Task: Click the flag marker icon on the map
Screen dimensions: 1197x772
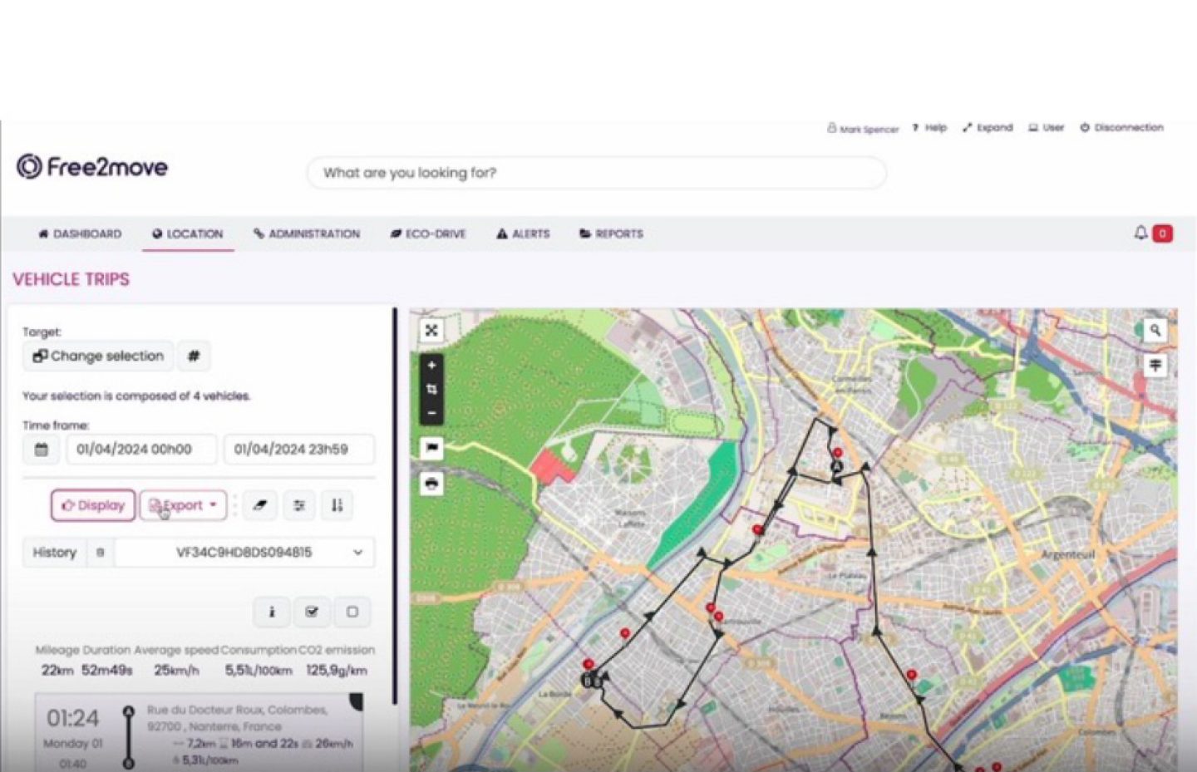Action: pos(431,449)
